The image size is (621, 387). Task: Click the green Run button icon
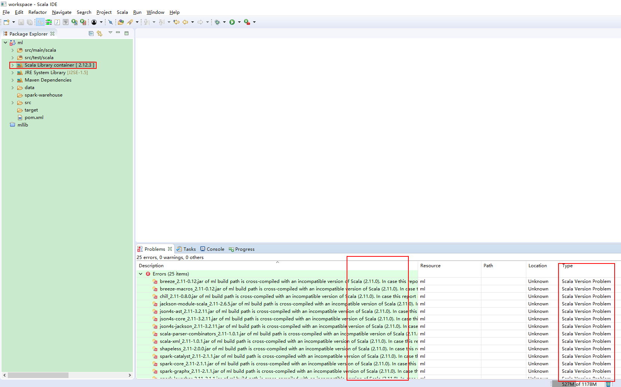(232, 22)
